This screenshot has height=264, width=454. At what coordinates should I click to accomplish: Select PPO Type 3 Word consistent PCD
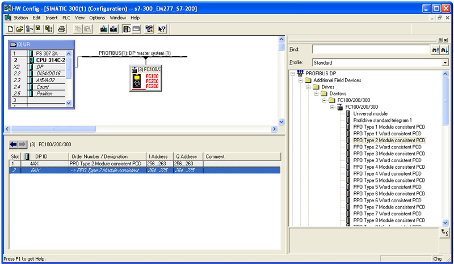(x=387, y=160)
